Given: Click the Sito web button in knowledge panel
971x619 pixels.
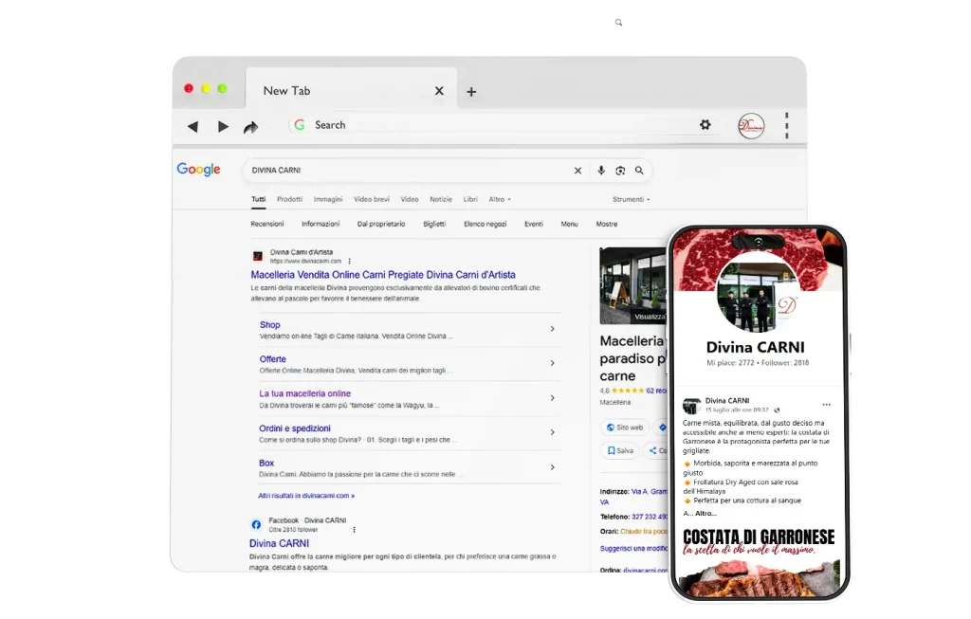Looking at the screenshot, I should [625, 428].
